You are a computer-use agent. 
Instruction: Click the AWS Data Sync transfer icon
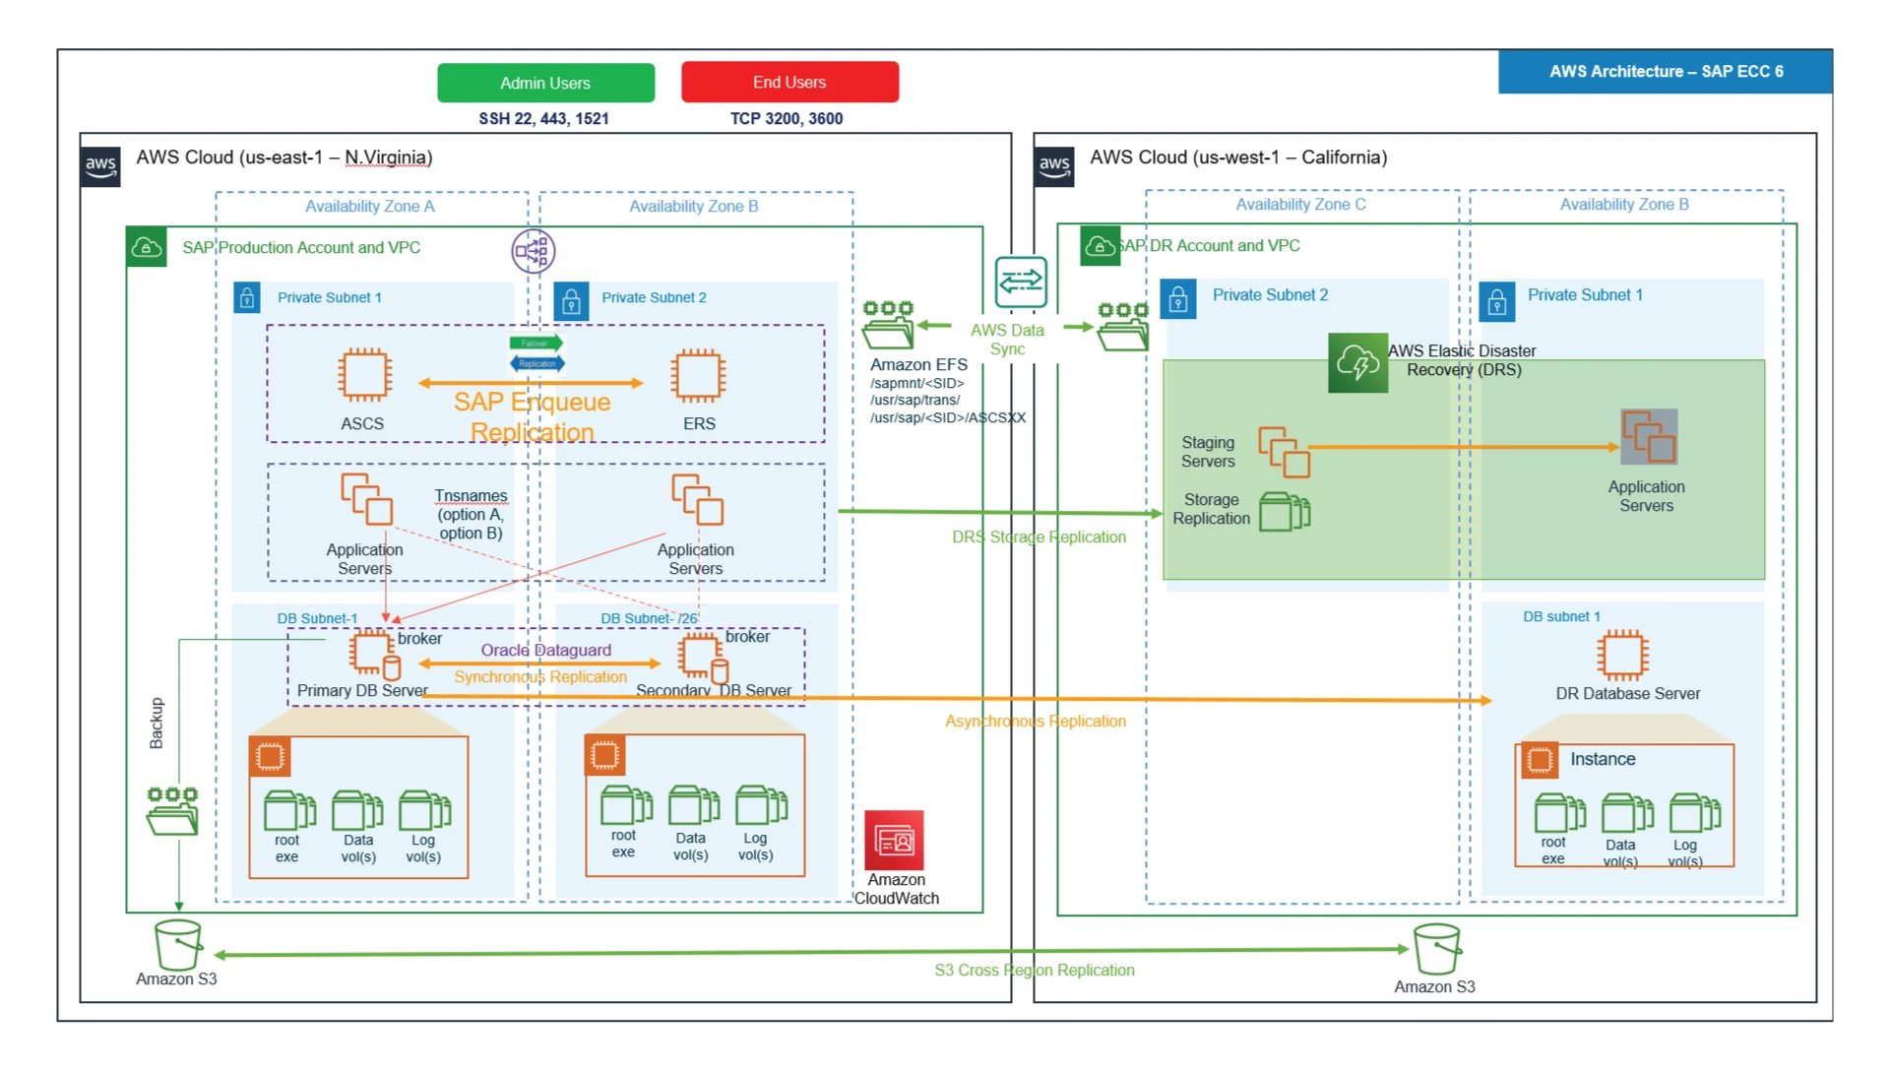(x=1021, y=283)
